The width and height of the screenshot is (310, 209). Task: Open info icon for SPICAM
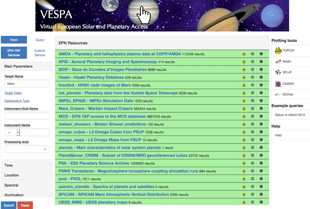click(261, 194)
